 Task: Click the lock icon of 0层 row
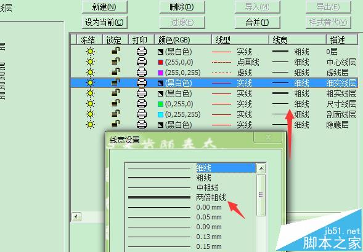[x=115, y=51]
